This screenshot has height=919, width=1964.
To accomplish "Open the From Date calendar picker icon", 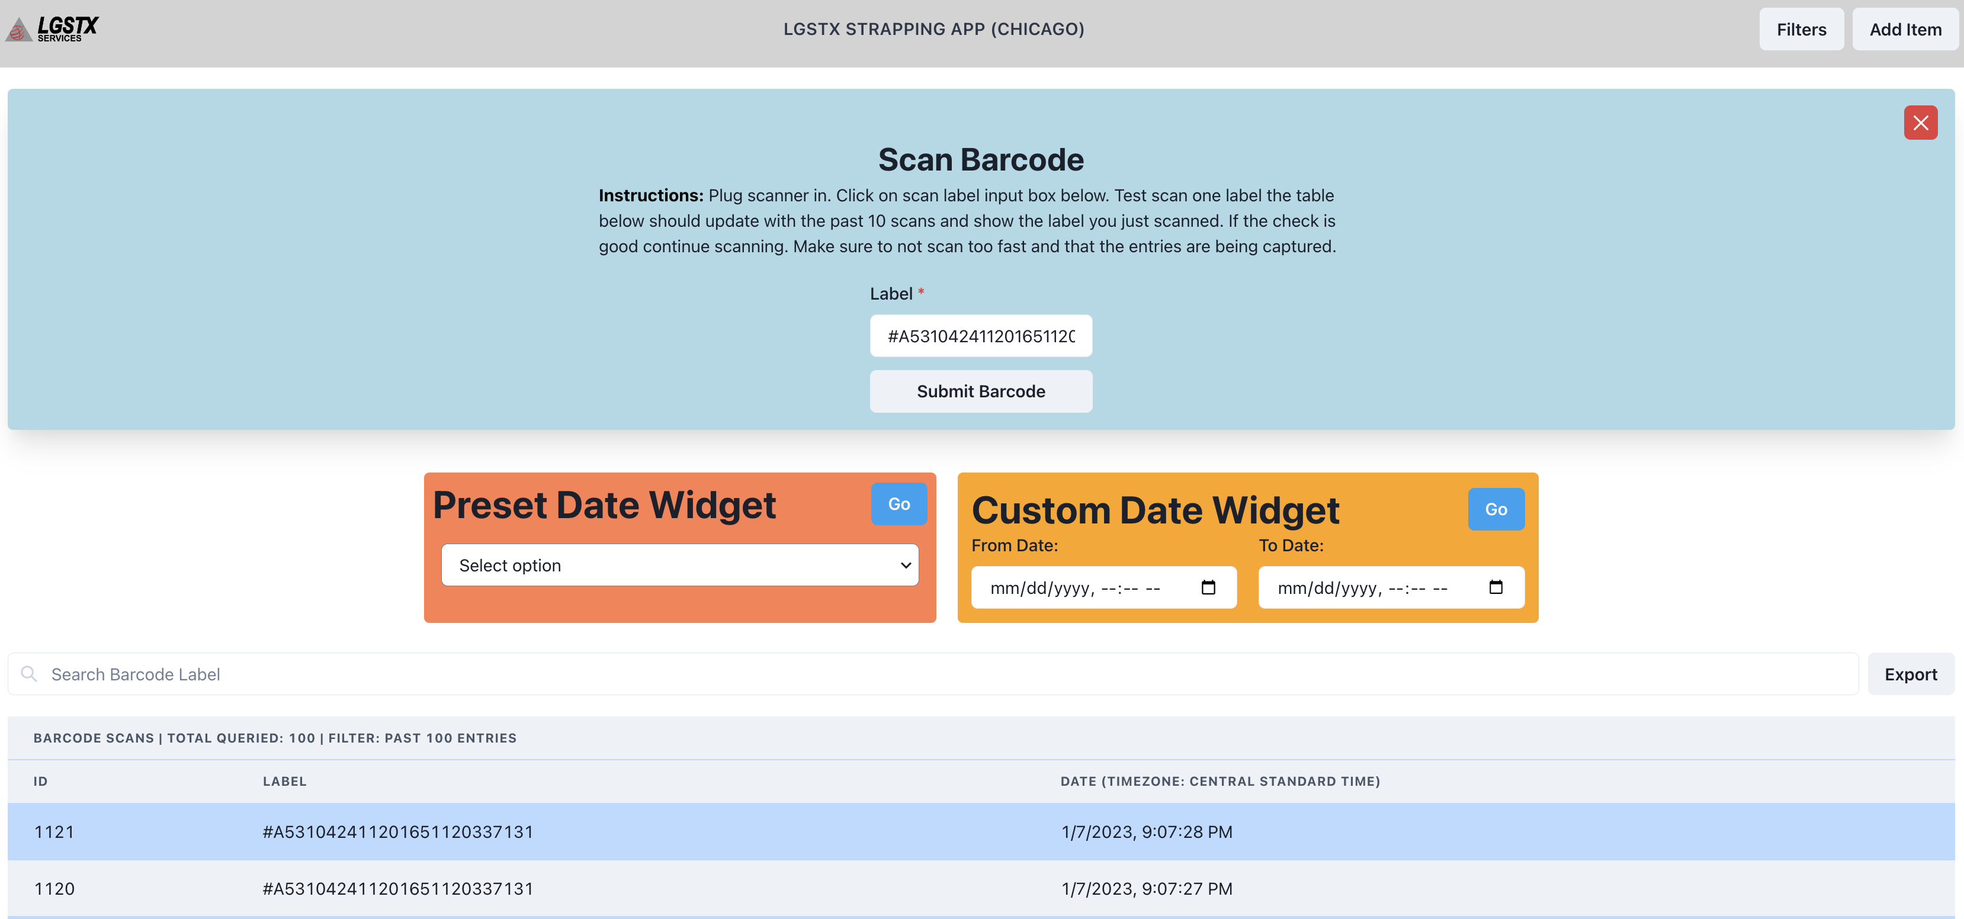I will [1208, 587].
